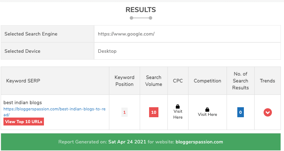The image size is (284, 151).
Task: Click the best indian blogs keyword text
Action: click(23, 103)
